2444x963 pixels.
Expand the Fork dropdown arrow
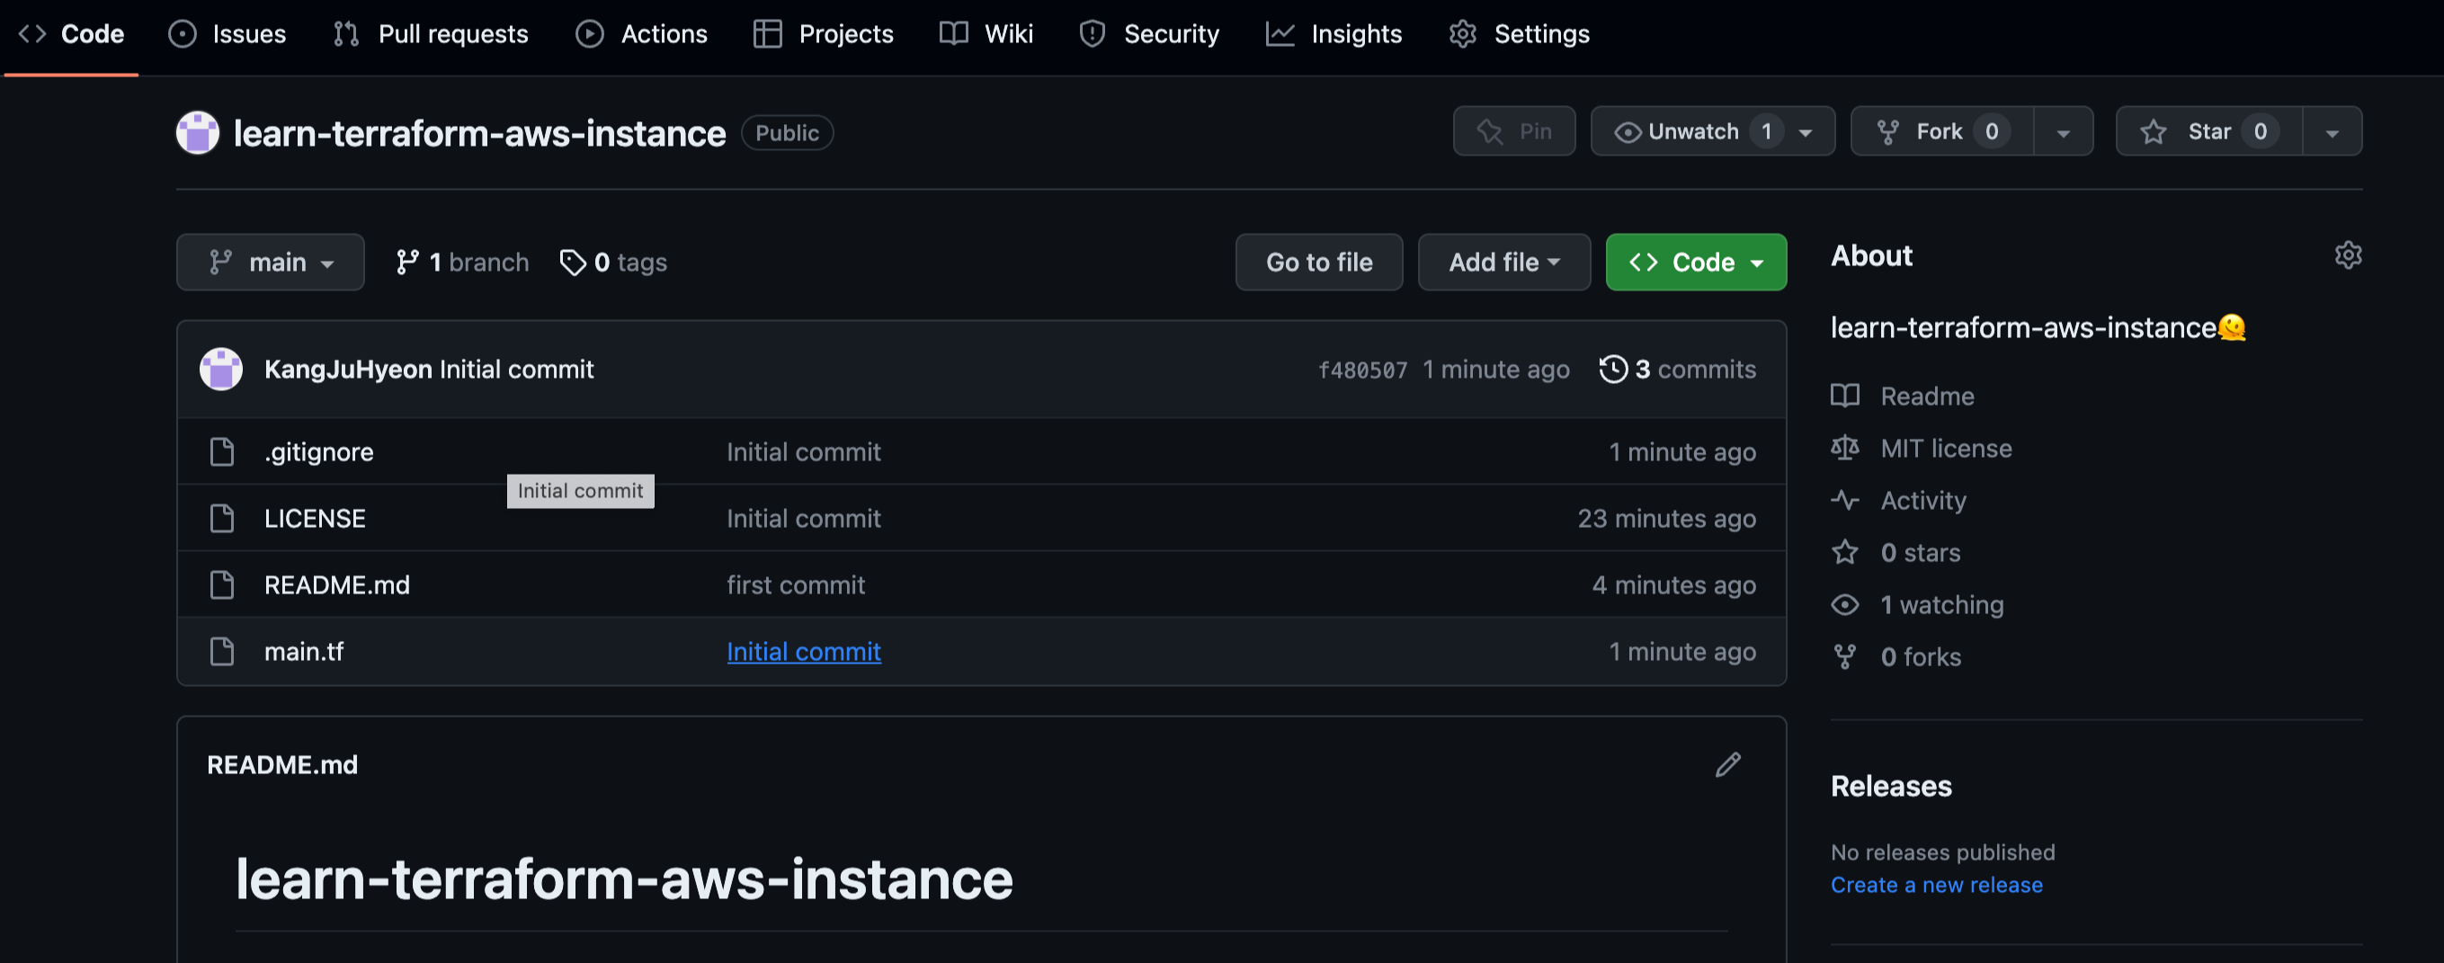pyautogui.click(x=2064, y=132)
